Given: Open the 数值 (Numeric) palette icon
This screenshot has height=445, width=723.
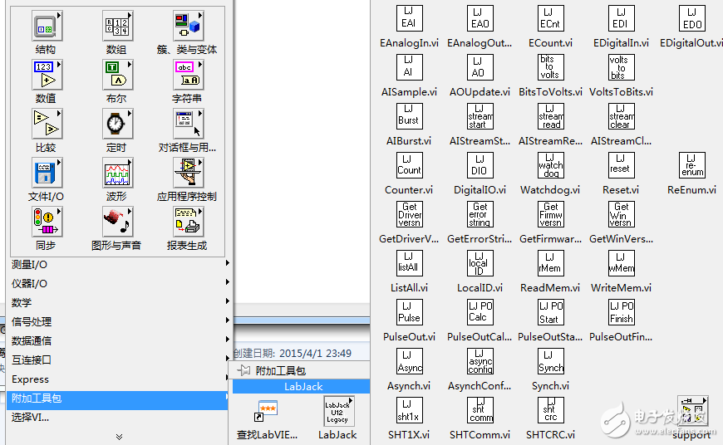Looking at the screenshot, I should (x=47, y=75).
